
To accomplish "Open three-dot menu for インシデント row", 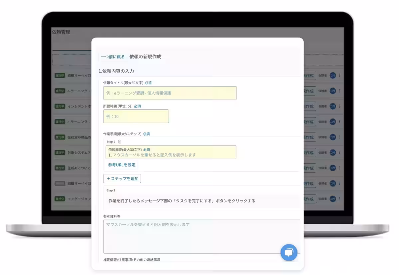I will pos(339,106).
